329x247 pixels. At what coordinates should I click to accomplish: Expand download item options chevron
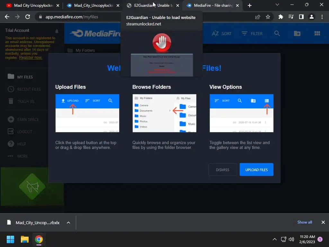pos(68,223)
